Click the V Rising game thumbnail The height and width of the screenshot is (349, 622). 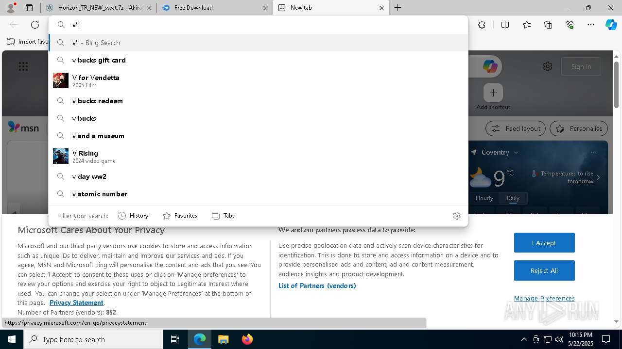click(61, 156)
